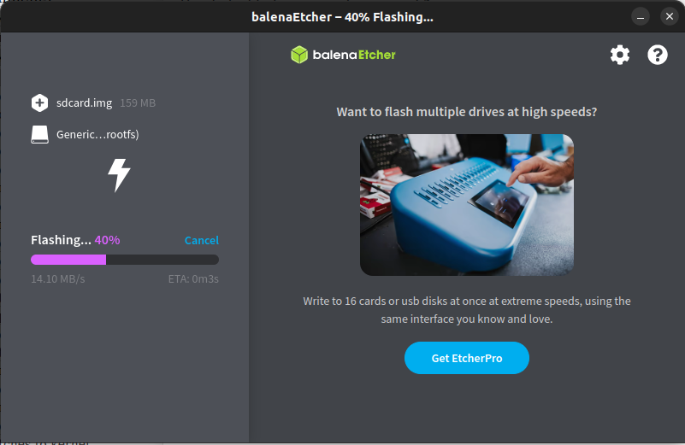Image resolution: width=685 pixels, height=445 pixels.
Task: Click the lightning bolt flash icon
Action: click(x=119, y=175)
